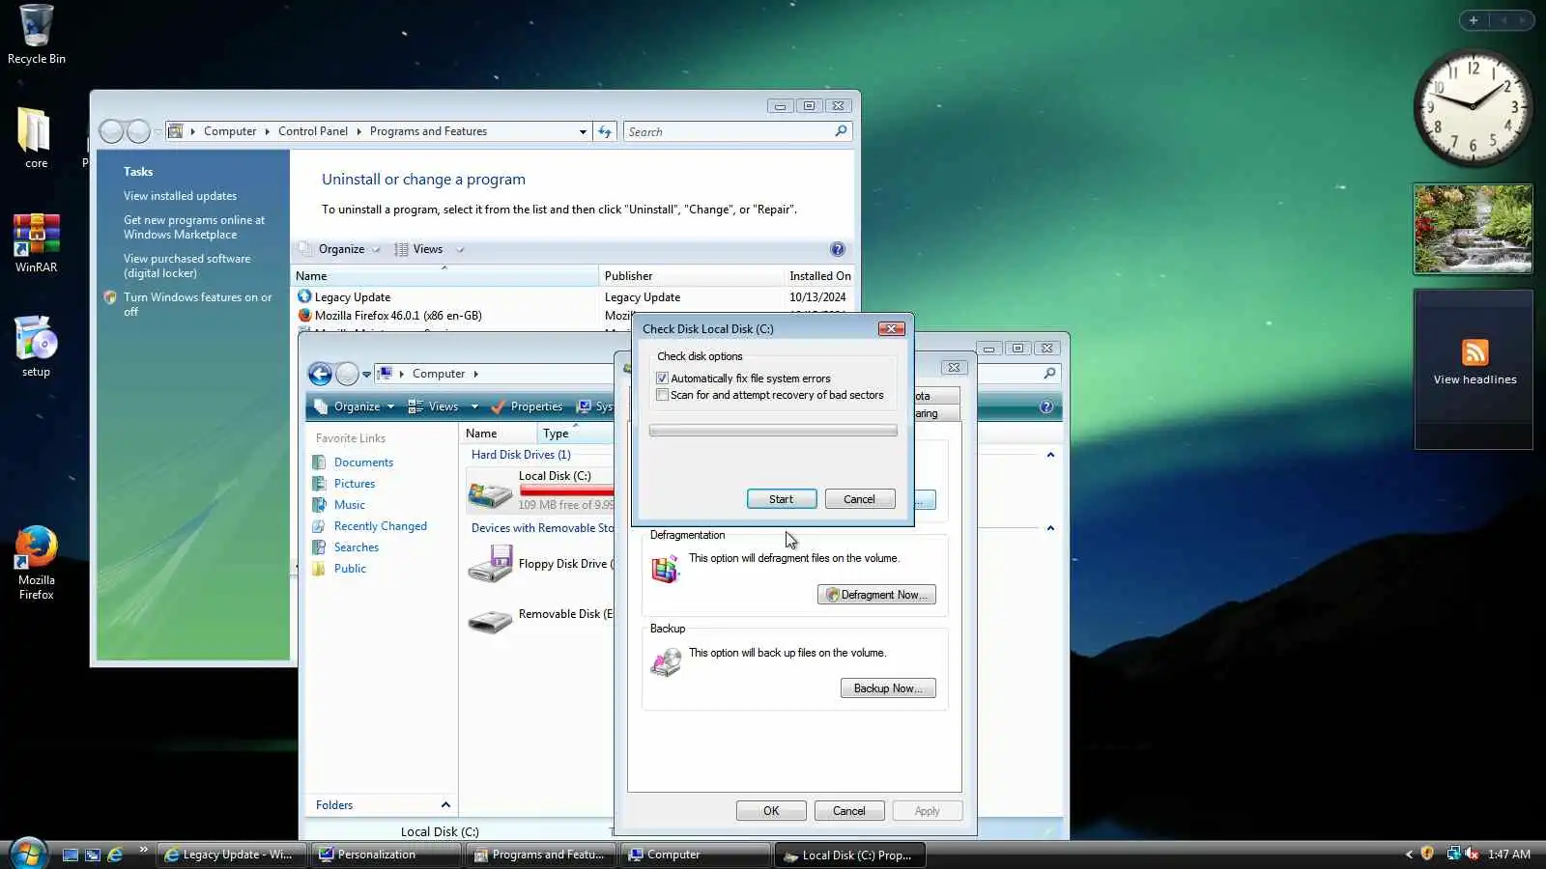Screen dimensions: 1546x869
Task: Sort programs by Publisher column
Action: click(690, 276)
